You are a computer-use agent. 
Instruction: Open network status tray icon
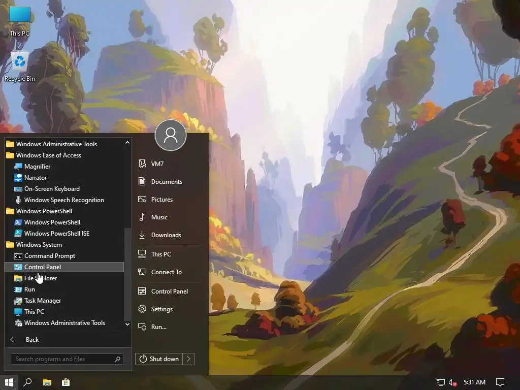[x=440, y=382]
